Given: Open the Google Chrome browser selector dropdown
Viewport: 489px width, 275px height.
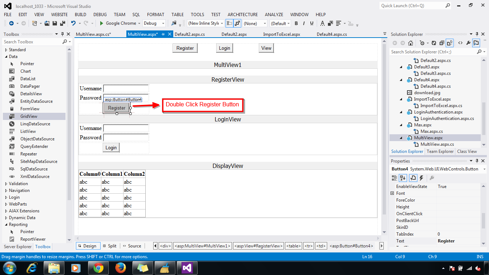Looking at the screenshot, I should click(139, 23).
